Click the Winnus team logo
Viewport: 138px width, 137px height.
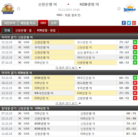tap(130, 9)
